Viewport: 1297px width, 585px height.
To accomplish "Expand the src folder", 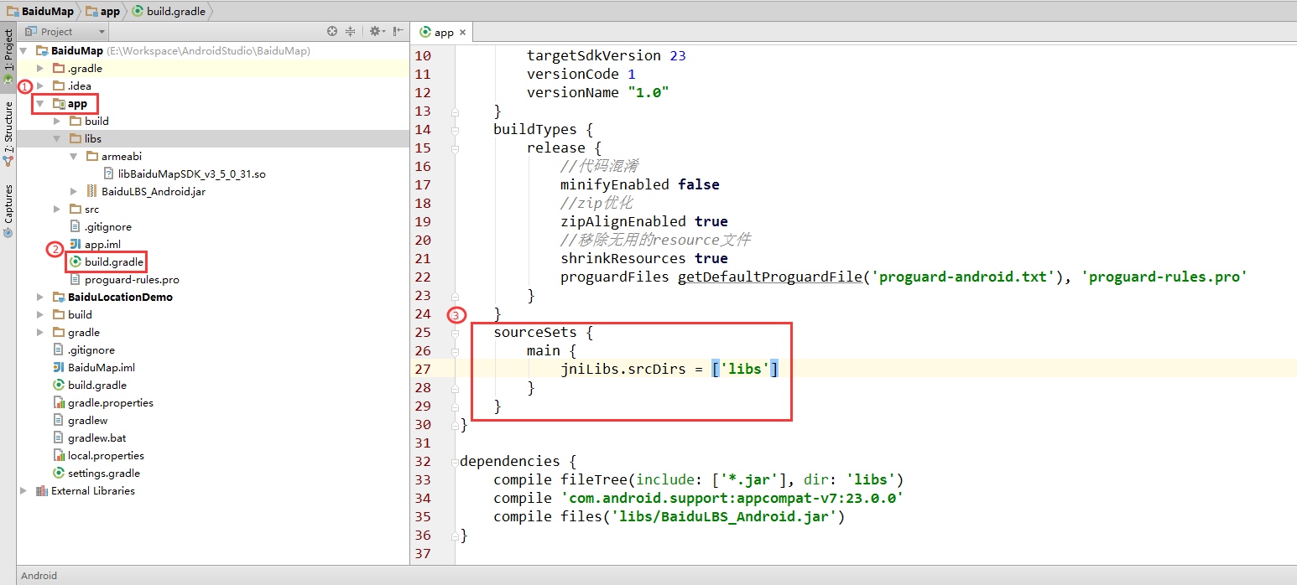I will click(x=57, y=210).
